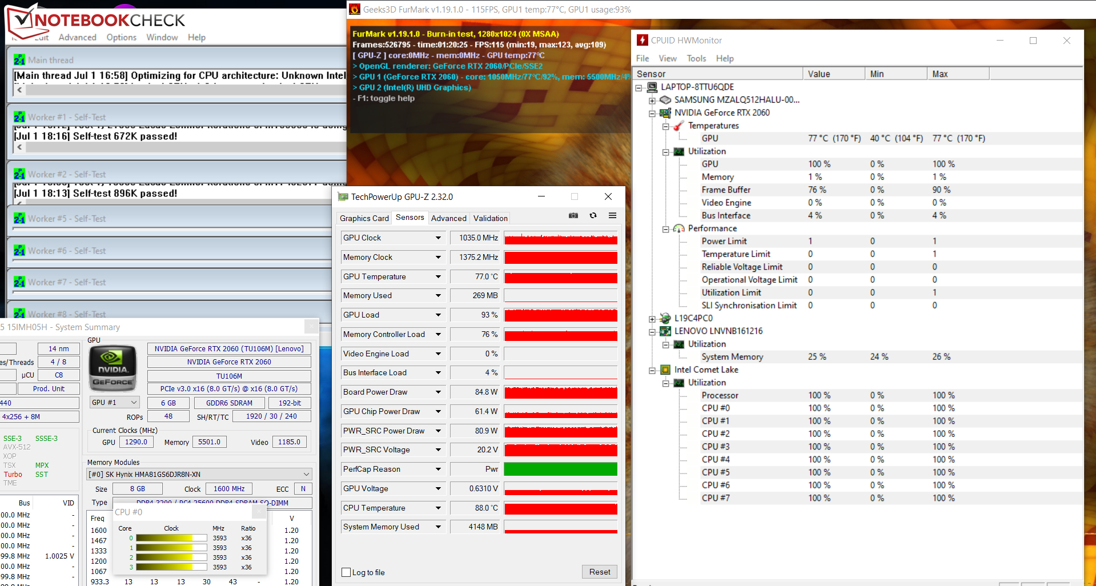The image size is (1096, 586).
Task: Expand L19C4PC0 tree node in HWMonitor
Action: coord(652,319)
